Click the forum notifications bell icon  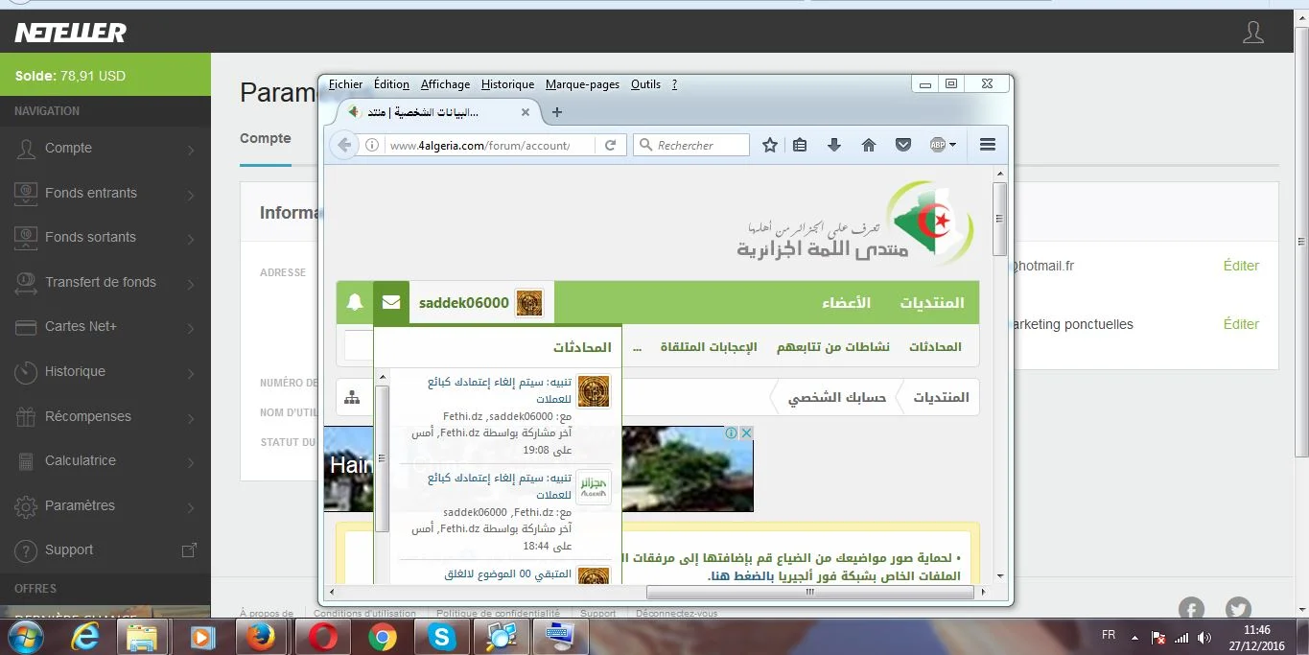point(355,303)
